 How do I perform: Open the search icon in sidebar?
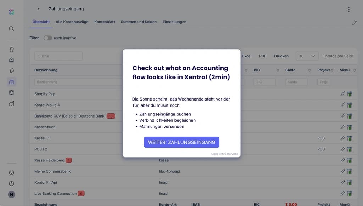click(x=11, y=29)
